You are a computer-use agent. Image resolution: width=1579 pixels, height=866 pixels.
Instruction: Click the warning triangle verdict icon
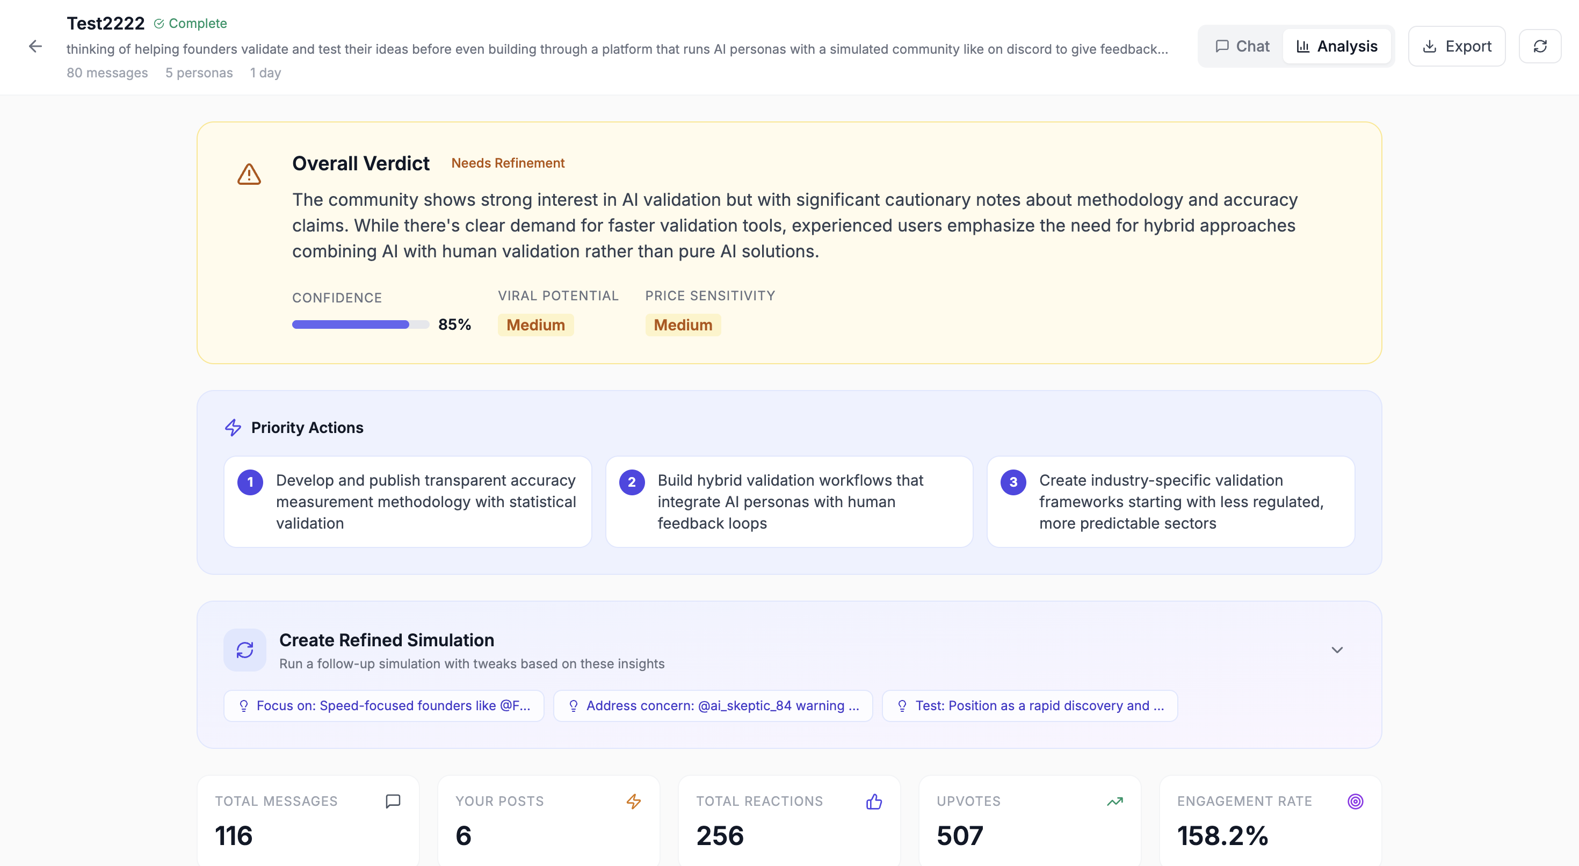tap(249, 174)
